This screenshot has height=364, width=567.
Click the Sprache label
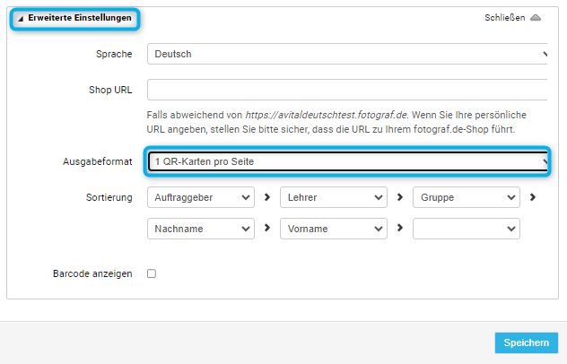click(x=114, y=54)
